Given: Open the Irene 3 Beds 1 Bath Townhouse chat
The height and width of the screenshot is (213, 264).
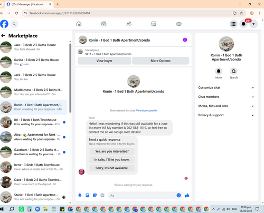Looking at the screenshot, I should coord(33,167).
